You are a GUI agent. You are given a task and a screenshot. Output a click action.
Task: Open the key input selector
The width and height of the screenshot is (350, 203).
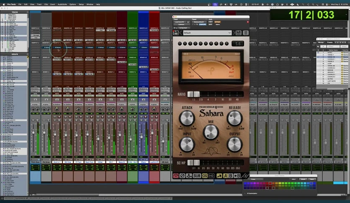pyautogui.click(x=184, y=28)
